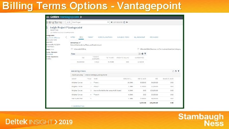This screenshot has height=129, width=229.
Task: Open the Format tab
Action: [x=90, y=37]
